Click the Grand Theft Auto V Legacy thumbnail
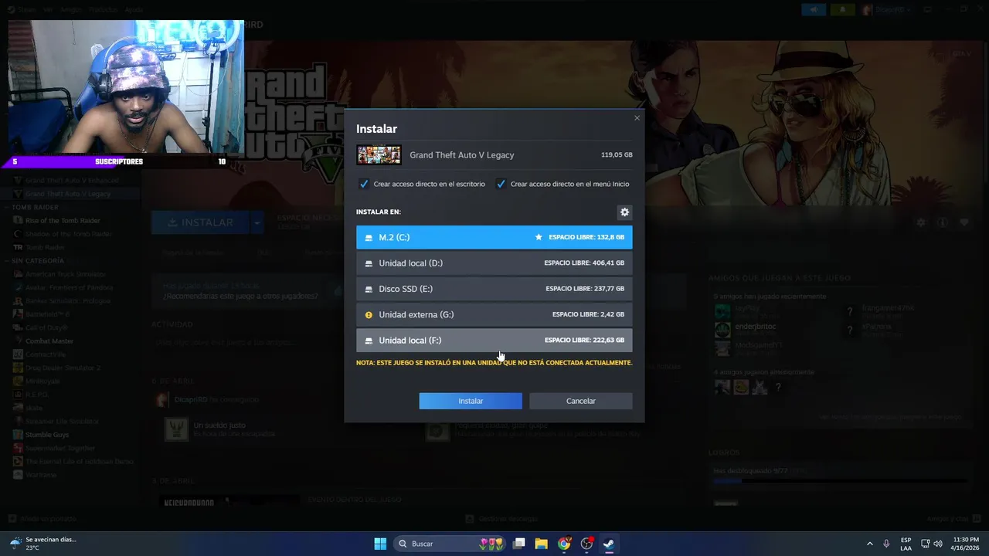The height and width of the screenshot is (556, 989). [x=379, y=154]
